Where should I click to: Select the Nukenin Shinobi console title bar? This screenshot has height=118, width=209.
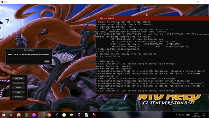point(152,18)
